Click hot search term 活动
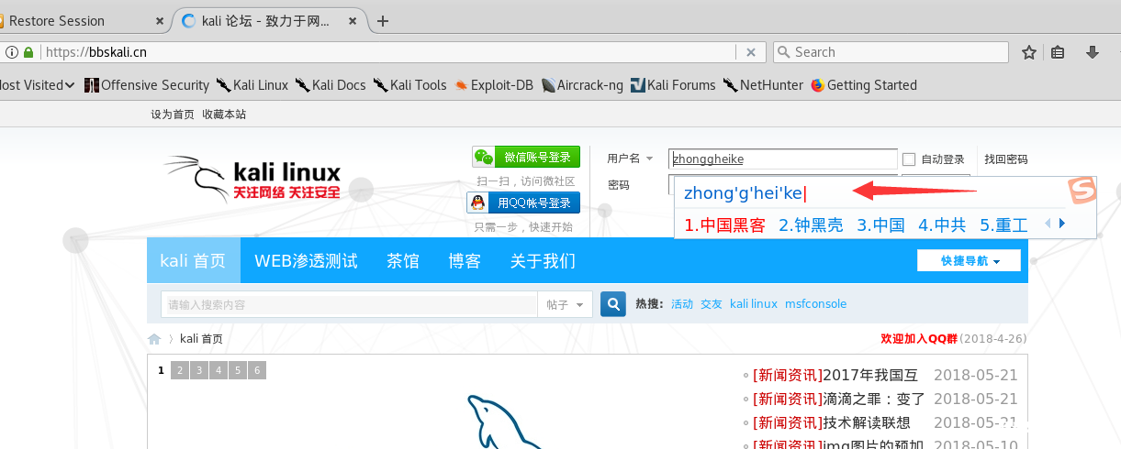The height and width of the screenshot is (449, 1121). [x=682, y=304]
